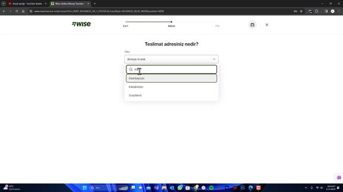This screenshot has height=192, width=343.
Task: Pick Svaziland from the country list
Action: click(x=171, y=95)
